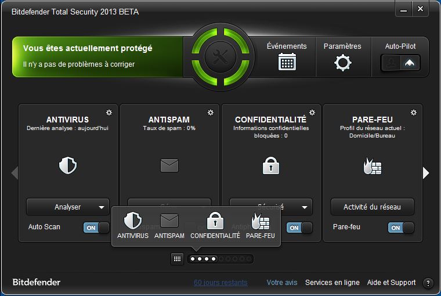Click the green 'Vous êtes actuellement protégé' banner
441x296 pixels.
pos(97,56)
